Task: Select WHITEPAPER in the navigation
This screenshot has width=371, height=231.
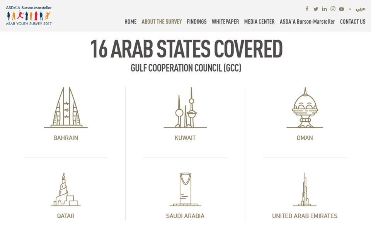Action: (225, 22)
